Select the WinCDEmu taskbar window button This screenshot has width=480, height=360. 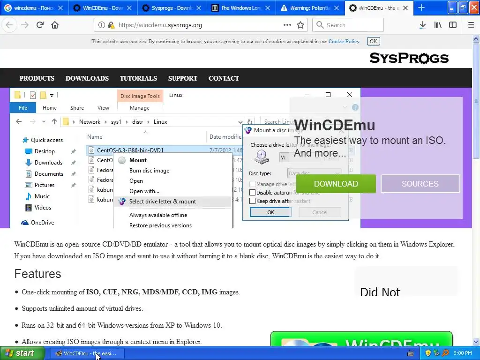(x=87, y=353)
